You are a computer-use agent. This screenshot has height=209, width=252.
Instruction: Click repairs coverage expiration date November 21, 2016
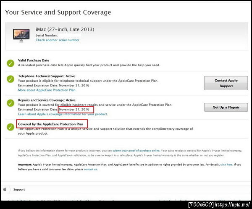(x=74, y=110)
